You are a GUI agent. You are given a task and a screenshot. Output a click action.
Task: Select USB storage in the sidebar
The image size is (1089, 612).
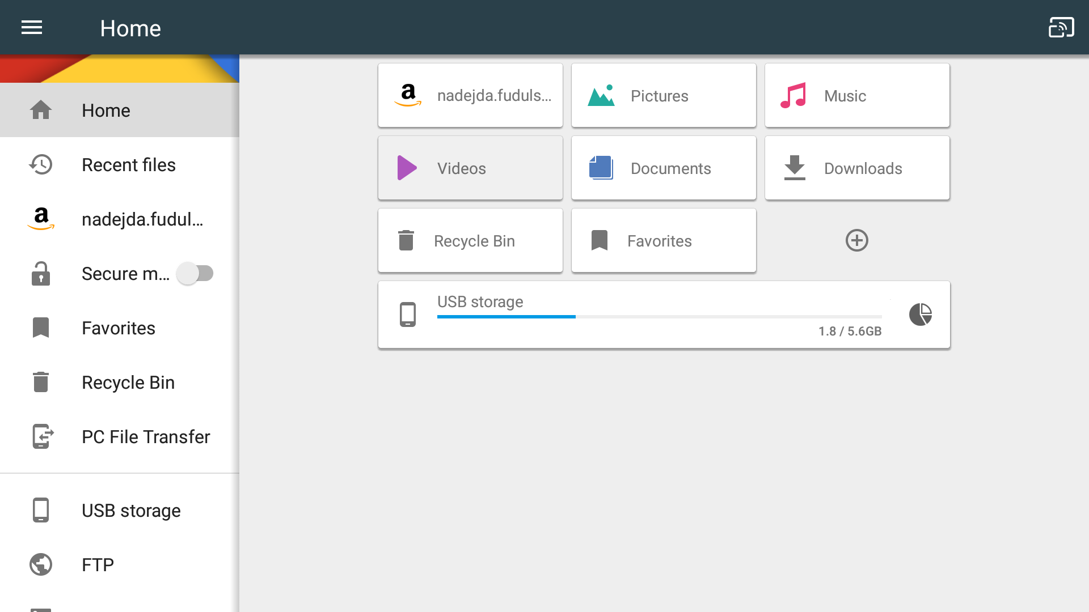(x=130, y=510)
